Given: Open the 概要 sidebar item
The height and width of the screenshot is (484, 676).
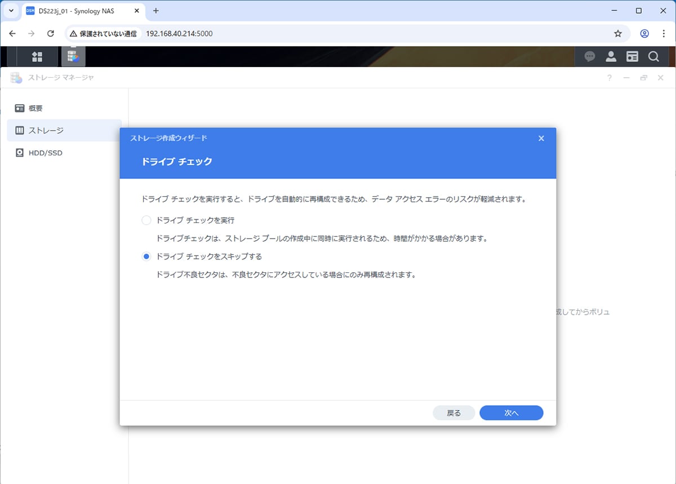Looking at the screenshot, I should tap(64, 108).
